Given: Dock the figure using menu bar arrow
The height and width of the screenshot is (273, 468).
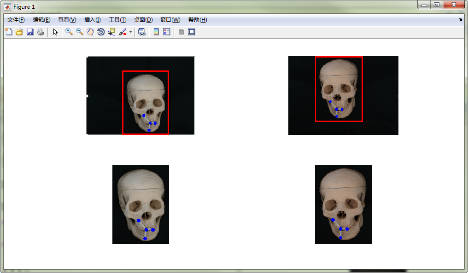Looking at the screenshot, I should pyautogui.click(x=460, y=20).
